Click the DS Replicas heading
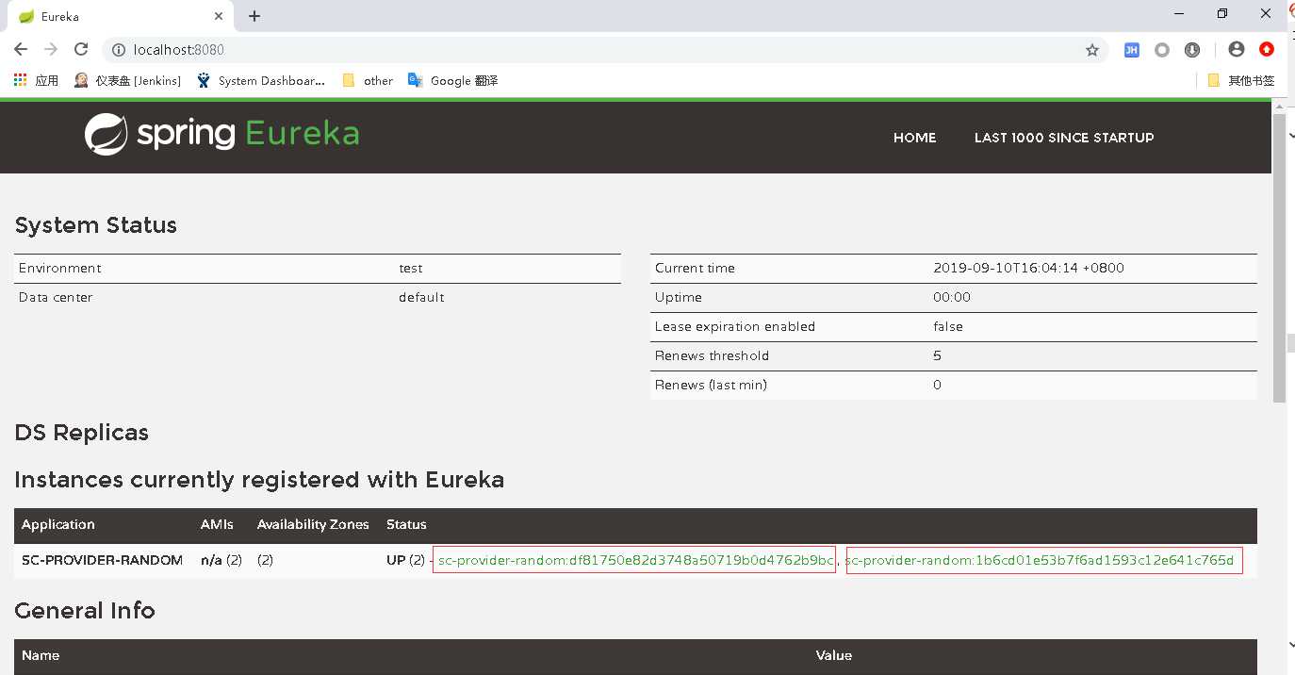The image size is (1295, 675). point(82,433)
